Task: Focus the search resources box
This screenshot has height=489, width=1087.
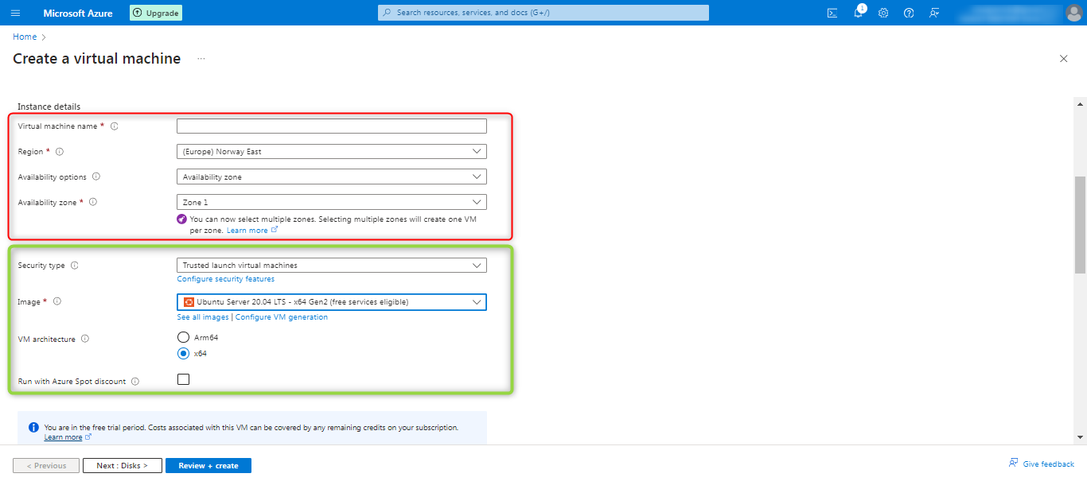Action: point(543,13)
